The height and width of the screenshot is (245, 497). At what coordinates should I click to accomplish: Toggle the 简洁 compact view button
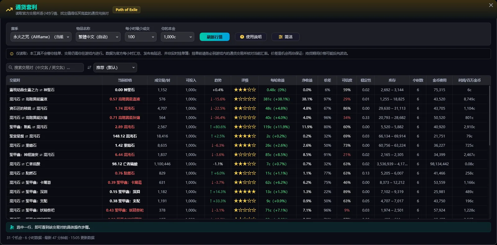[x=285, y=37]
